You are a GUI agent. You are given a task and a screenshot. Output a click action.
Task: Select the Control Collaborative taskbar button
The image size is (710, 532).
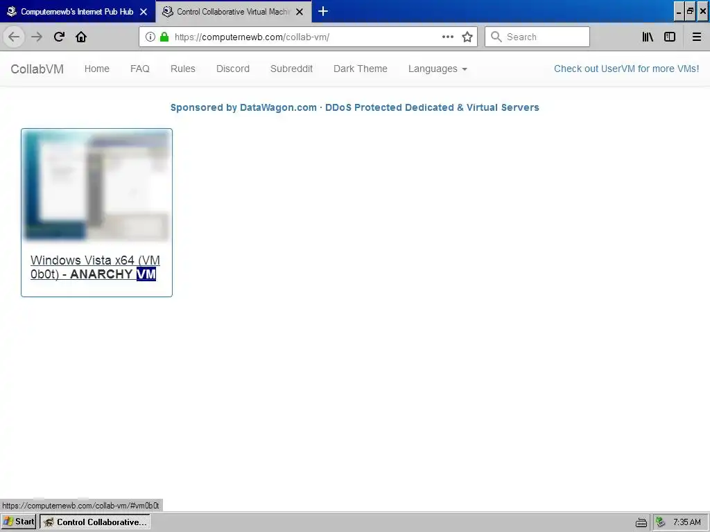coord(95,522)
